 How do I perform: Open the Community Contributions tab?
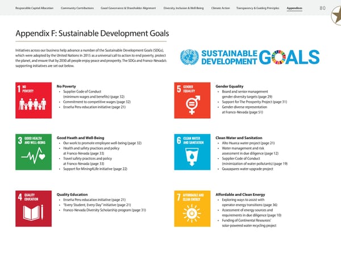click(77, 8)
